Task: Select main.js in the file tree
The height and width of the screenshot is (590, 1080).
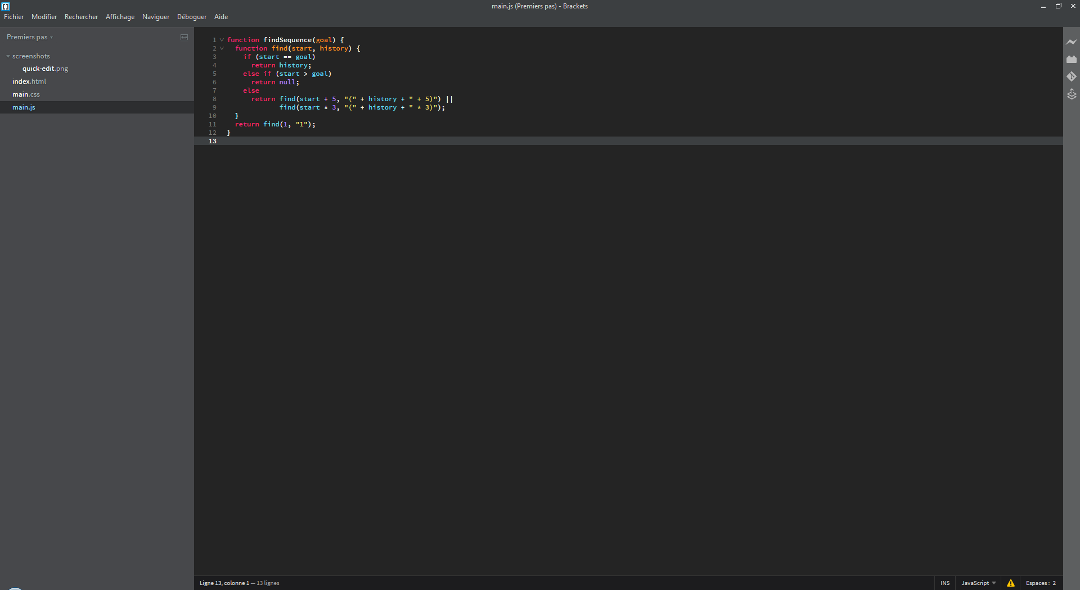Action: [24, 107]
